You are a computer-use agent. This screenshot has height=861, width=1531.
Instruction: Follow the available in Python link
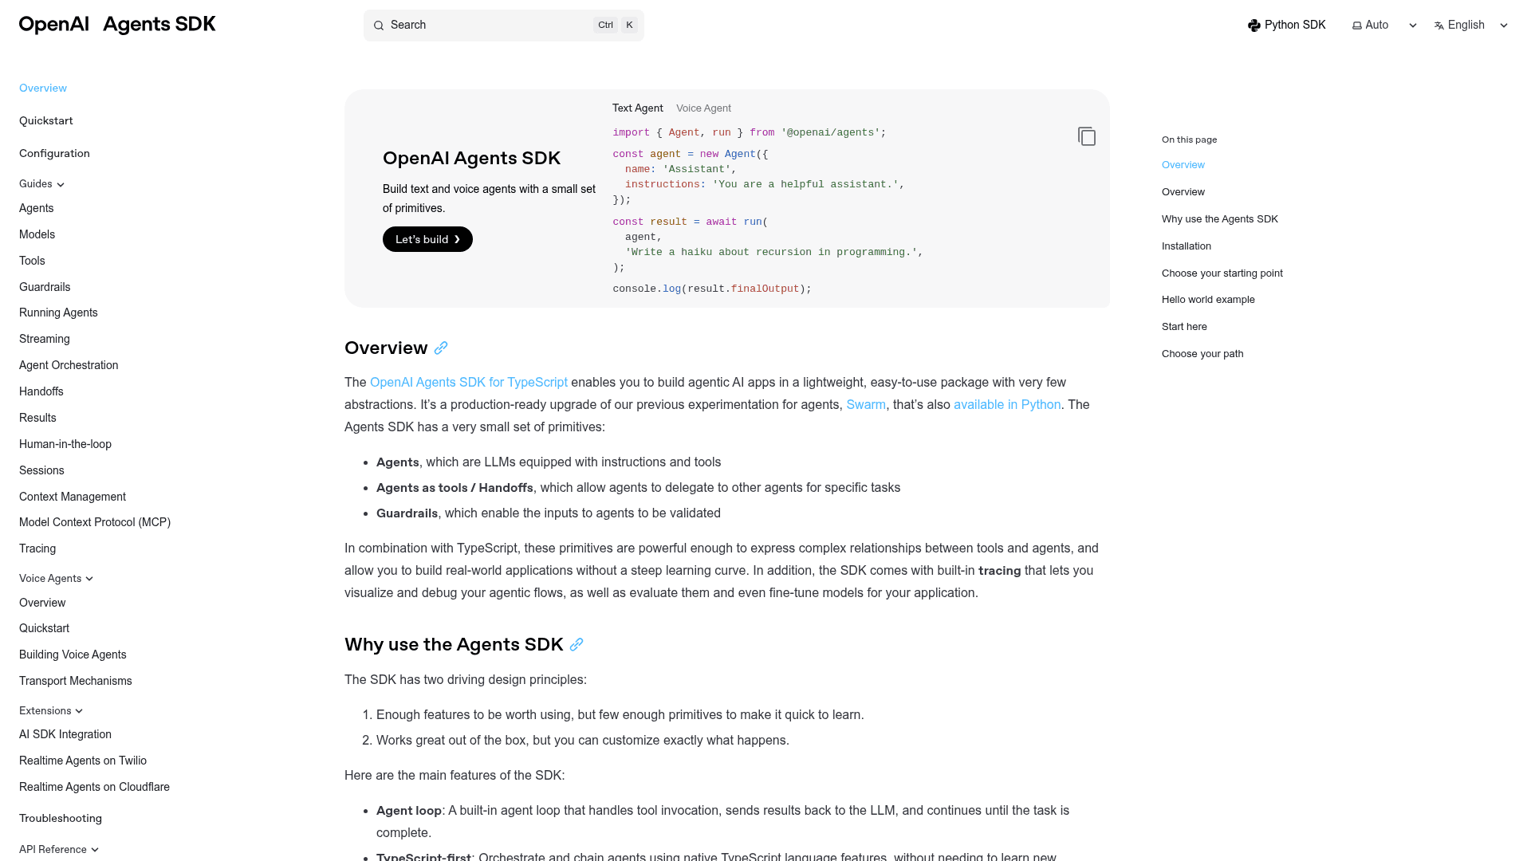click(1007, 405)
